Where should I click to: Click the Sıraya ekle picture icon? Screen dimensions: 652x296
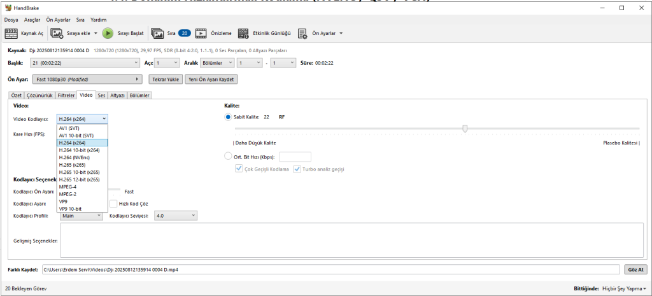click(57, 34)
